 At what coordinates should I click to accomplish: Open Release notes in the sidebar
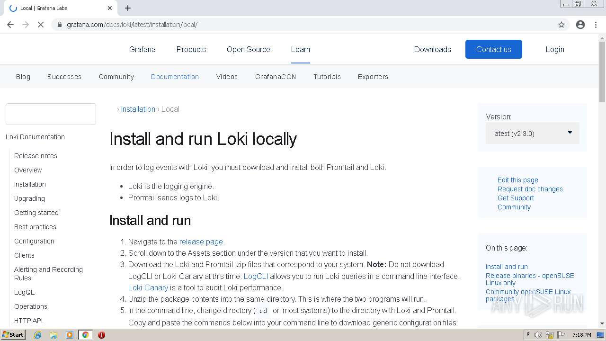(36, 156)
